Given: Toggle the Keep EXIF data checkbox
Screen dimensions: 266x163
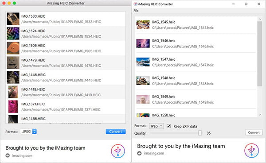Looking at the screenshot, I should [168, 126].
